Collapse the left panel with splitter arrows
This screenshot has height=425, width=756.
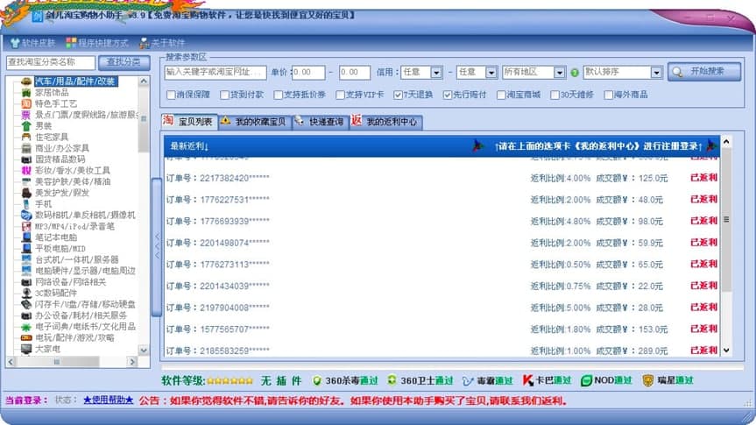coord(156,246)
